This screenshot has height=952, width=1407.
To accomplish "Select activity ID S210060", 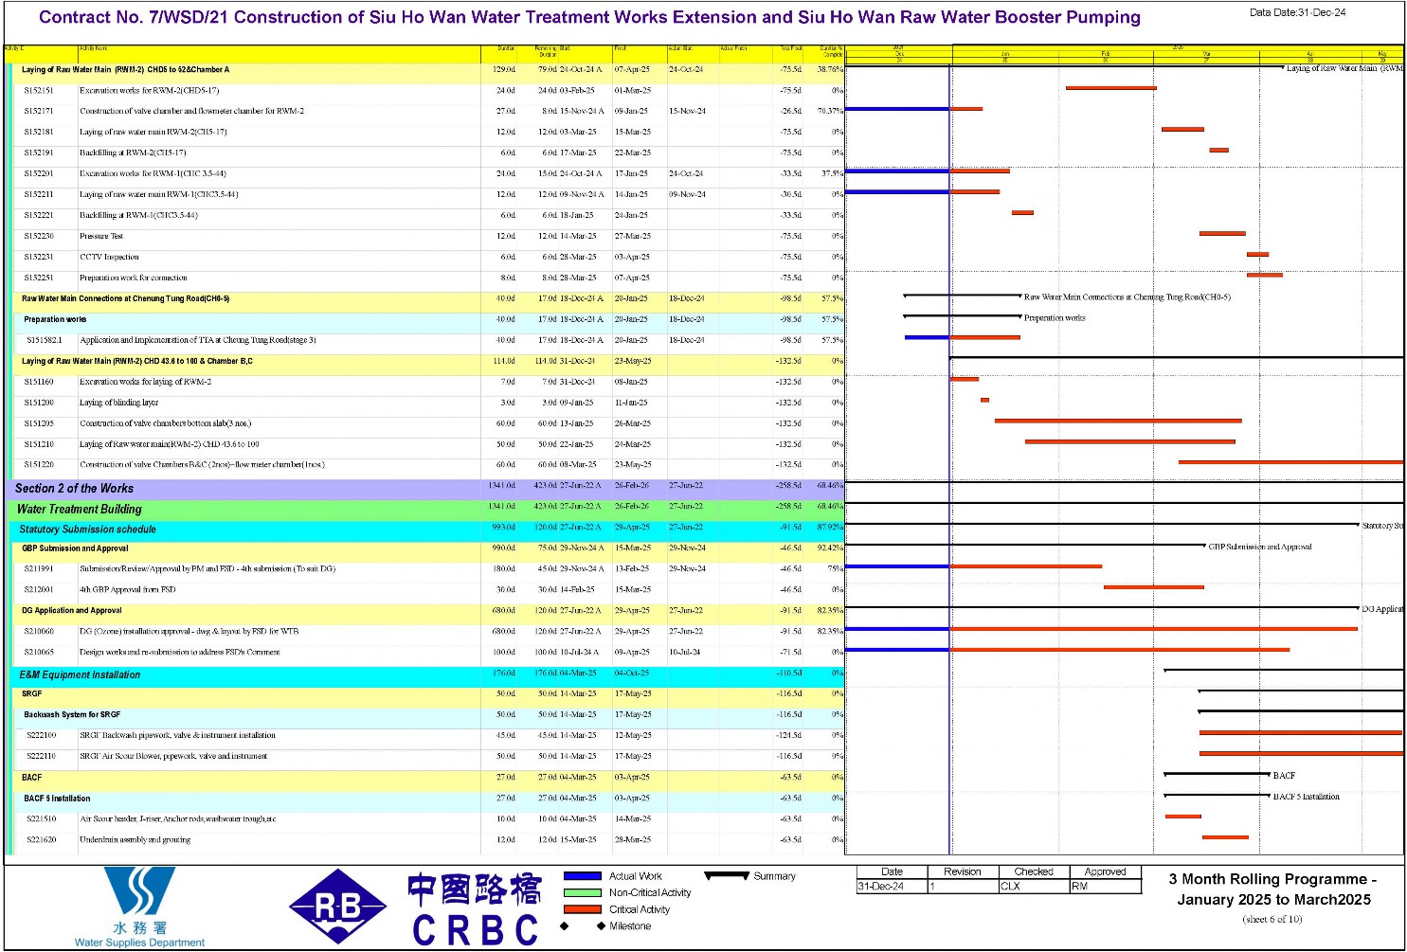I will tap(40, 632).
